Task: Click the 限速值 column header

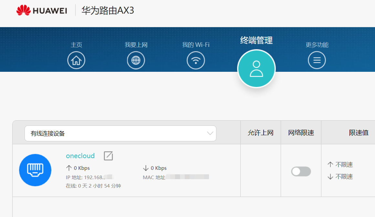Action: click(359, 133)
